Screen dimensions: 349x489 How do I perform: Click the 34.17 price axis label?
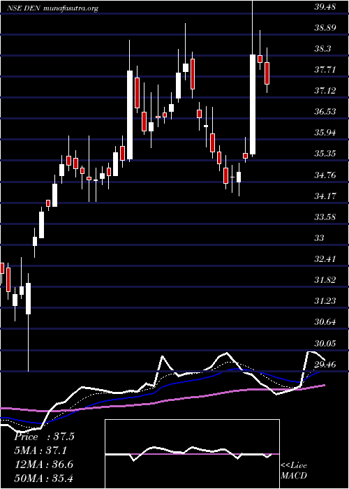click(x=325, y=196)
